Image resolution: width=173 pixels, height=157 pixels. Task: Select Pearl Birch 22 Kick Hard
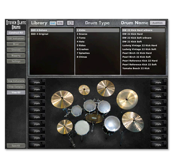(143, 53)
